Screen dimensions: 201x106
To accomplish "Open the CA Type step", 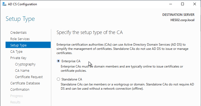I will 16,52.
